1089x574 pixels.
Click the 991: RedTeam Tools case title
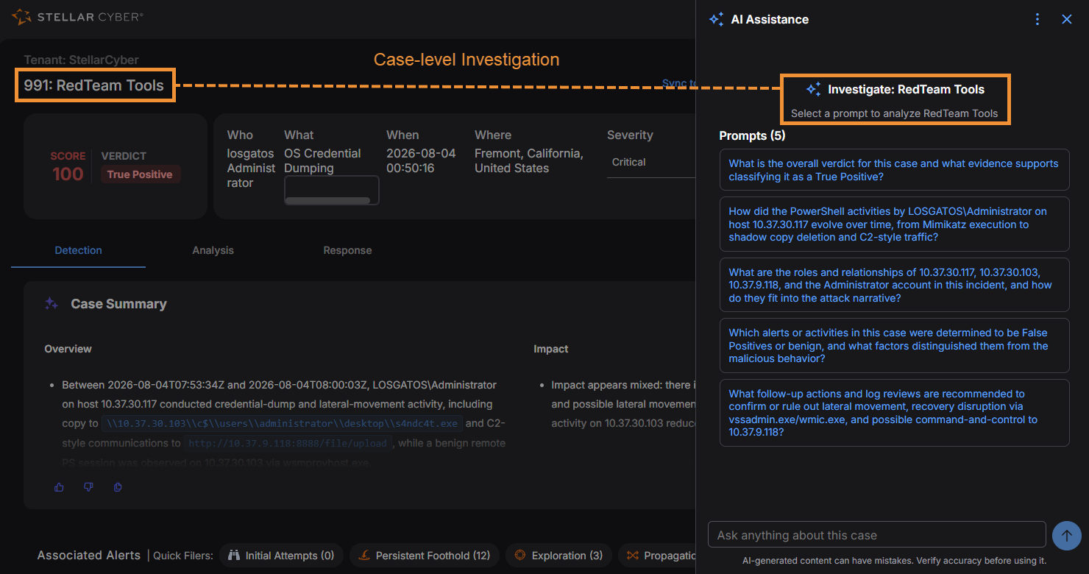click(93, 85)
